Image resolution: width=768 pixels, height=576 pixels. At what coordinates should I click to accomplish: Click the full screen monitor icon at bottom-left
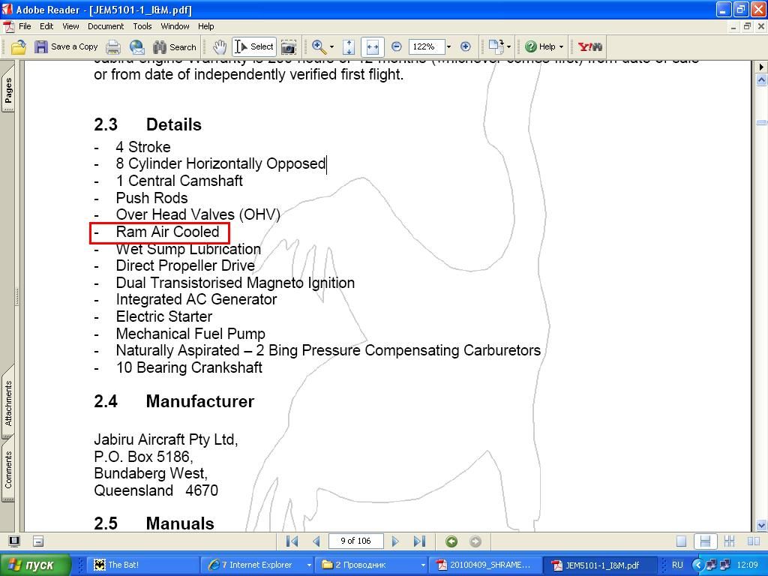tap(14, 541)
